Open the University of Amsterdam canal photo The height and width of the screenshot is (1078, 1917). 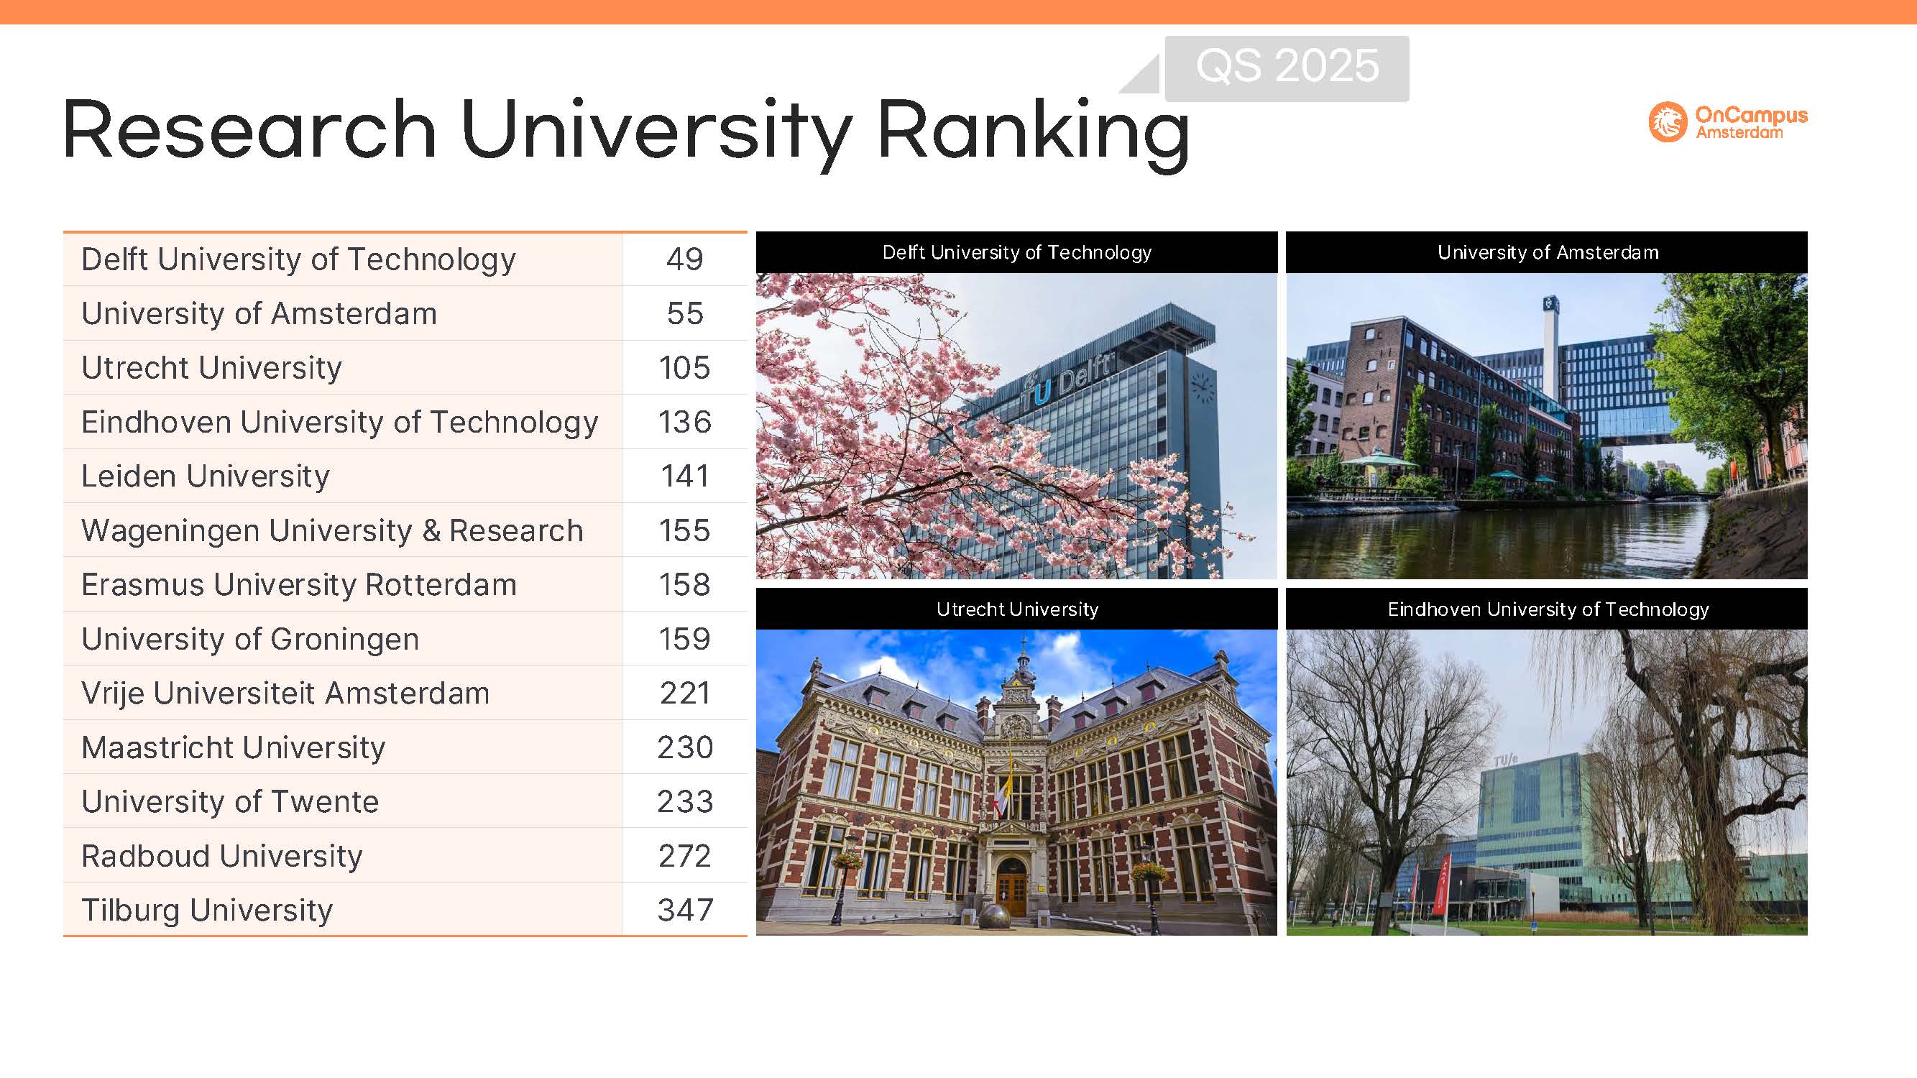coord(1546,425)
